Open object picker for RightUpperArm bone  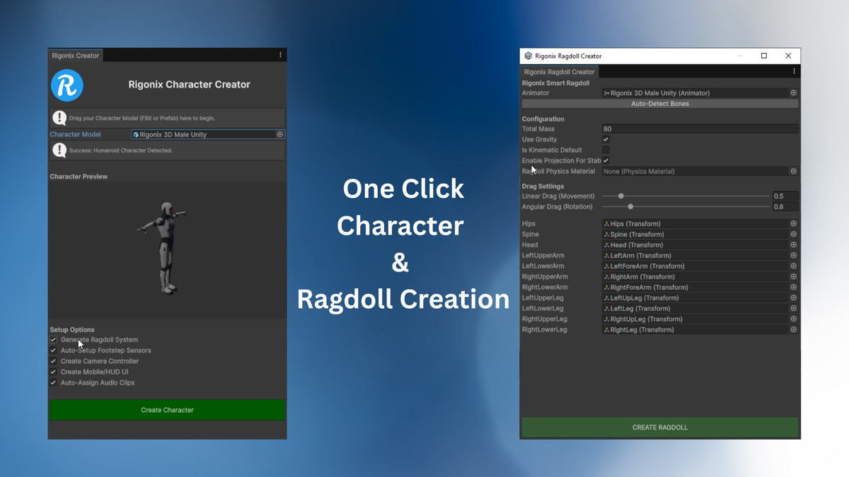(793, 277)
